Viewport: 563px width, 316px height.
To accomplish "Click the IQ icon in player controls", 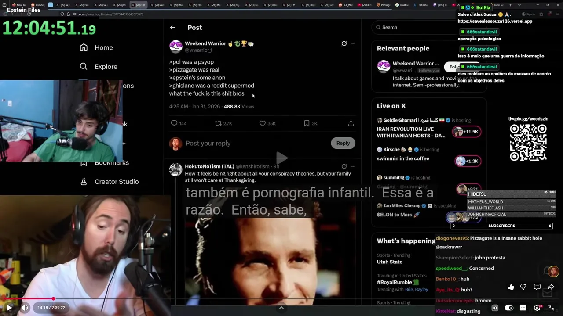I will click(x=495, y=308).
